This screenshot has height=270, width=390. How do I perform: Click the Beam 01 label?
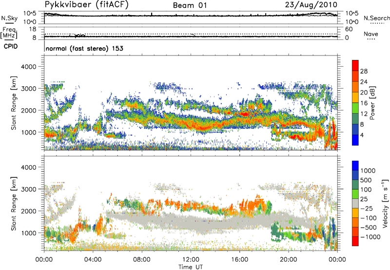190,5
